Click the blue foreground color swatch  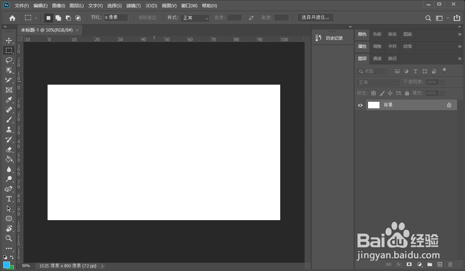tap(6, 265)
